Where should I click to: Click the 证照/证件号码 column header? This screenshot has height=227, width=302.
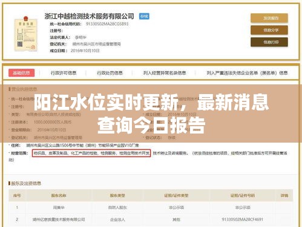tap(243, 195)
